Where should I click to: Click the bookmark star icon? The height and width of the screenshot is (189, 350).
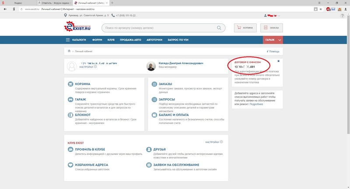click(321, 9)
